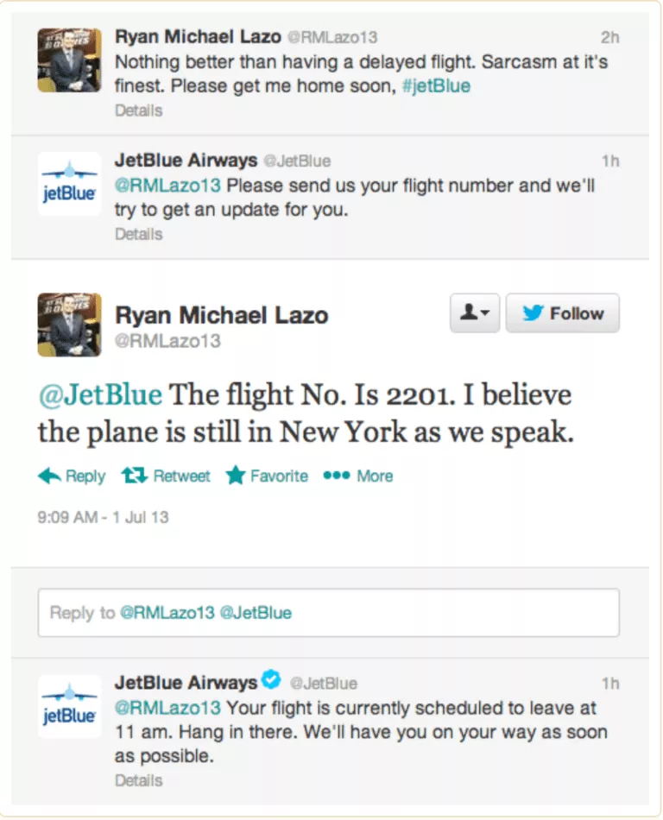This screenshot has width=663, height=820.
Task: Expand Details under the 11 am tweet
Action: click(x=138, y=779)
